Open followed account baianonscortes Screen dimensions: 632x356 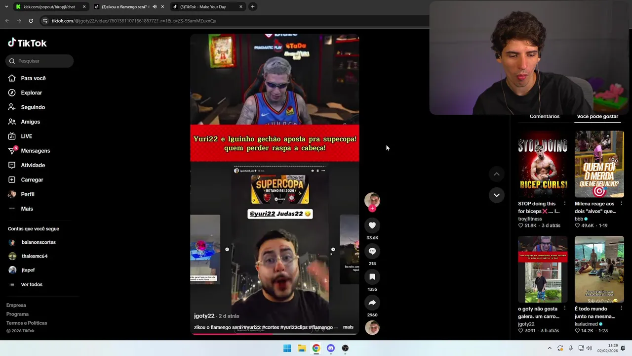(x=39, y=242)
